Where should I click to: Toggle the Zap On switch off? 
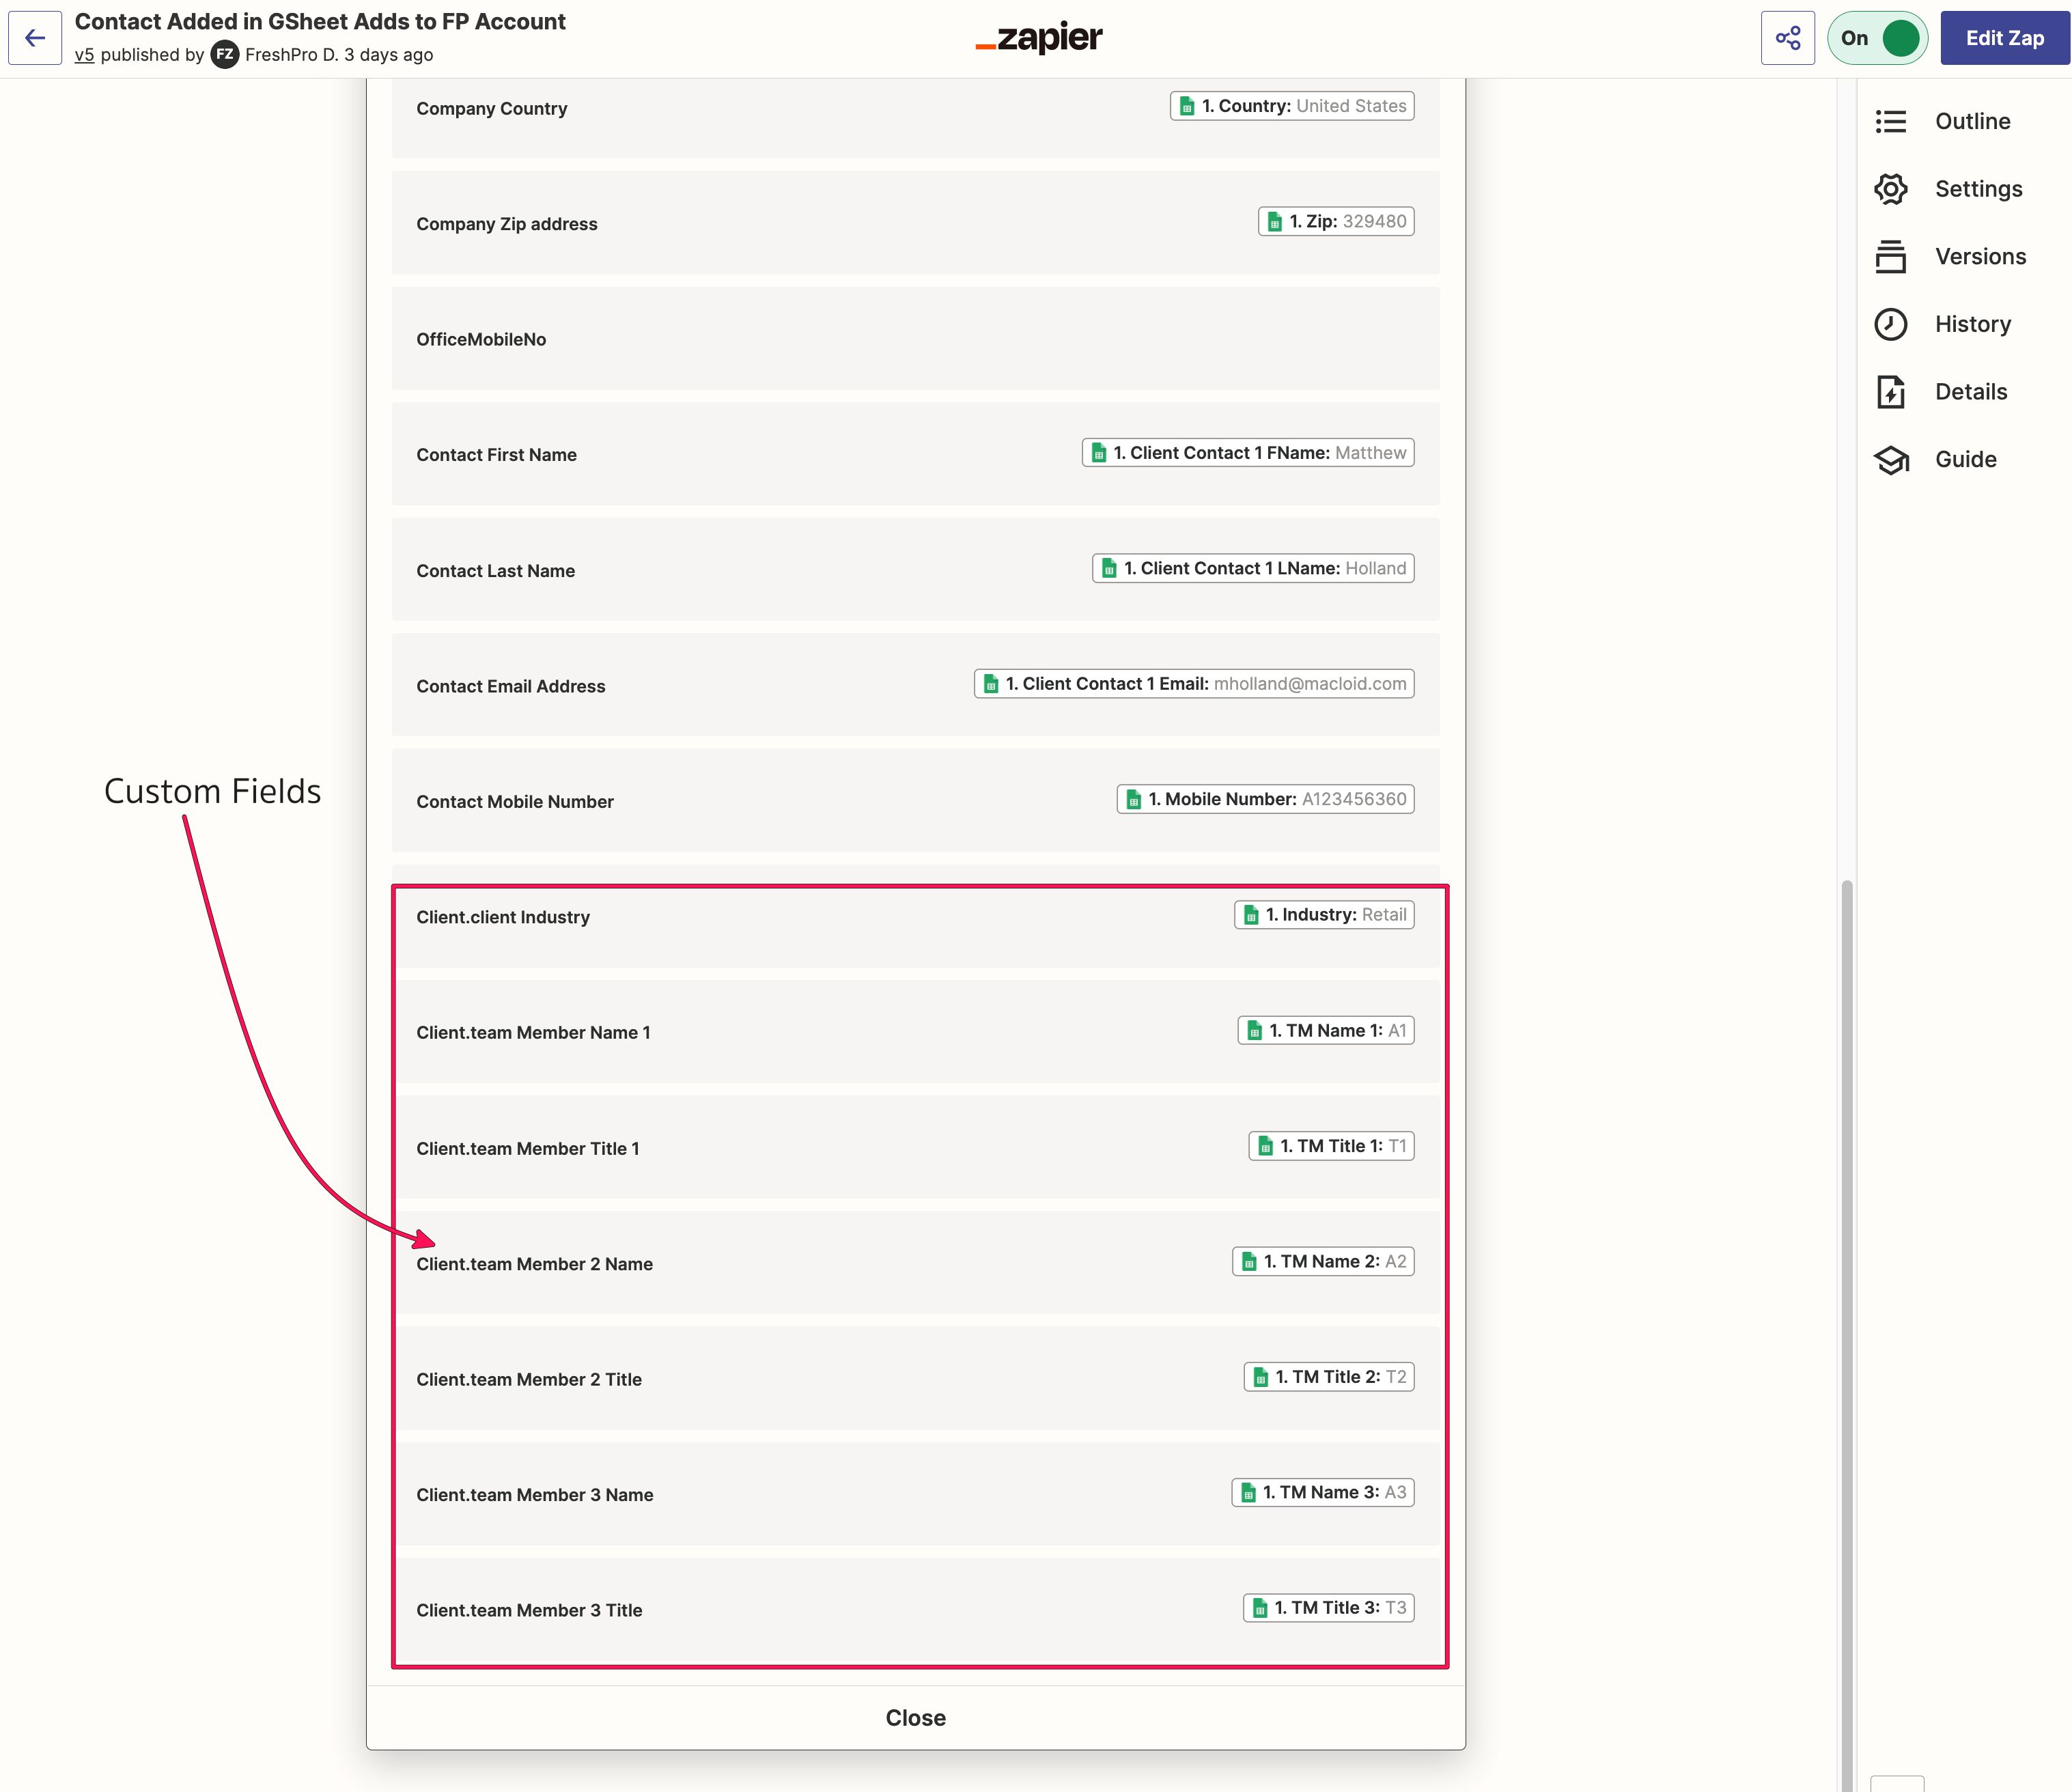[x=1877, y=38]
